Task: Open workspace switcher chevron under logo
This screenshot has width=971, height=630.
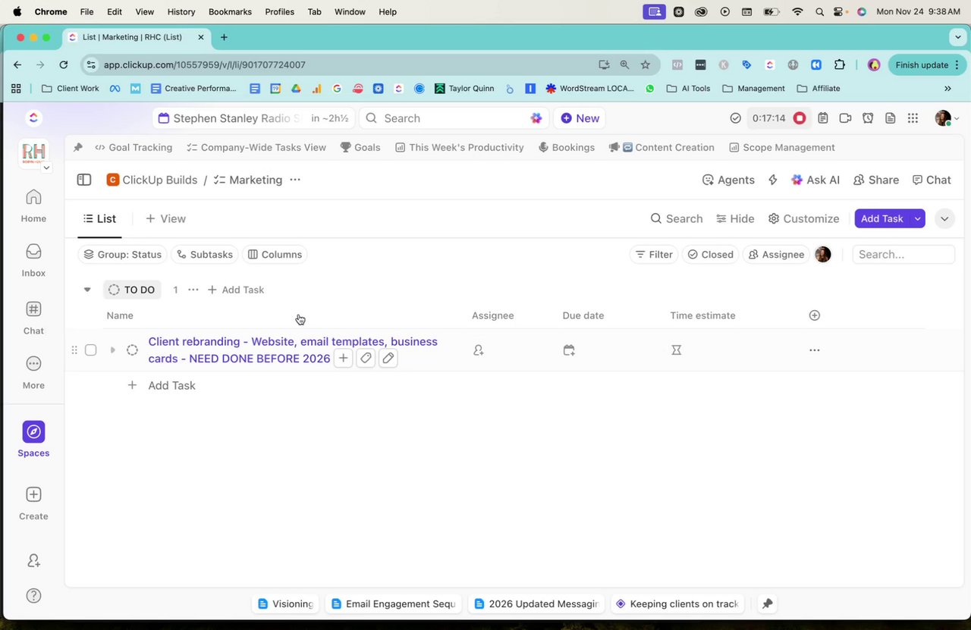Action: click(x=46, y=168)
